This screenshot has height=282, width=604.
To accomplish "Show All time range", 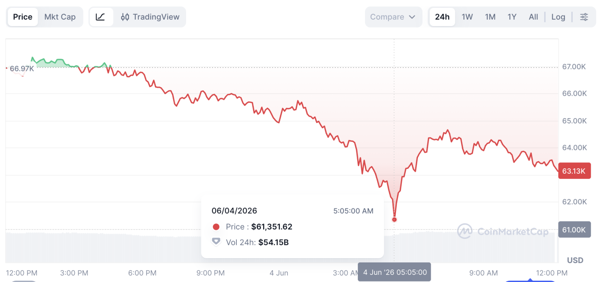I will pyautogui.click(x=533, y=17).
